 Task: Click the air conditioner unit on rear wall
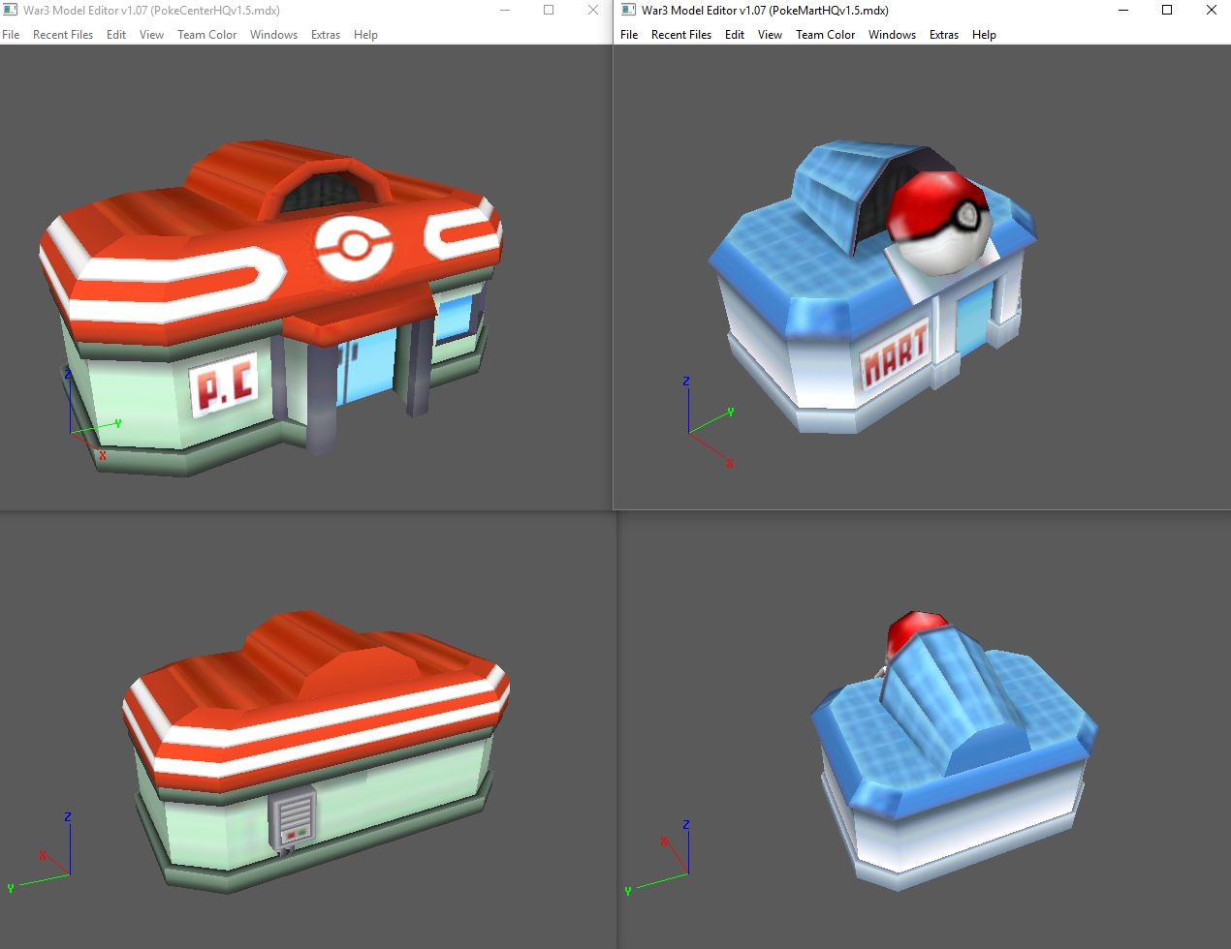click(x=293, y=819)
